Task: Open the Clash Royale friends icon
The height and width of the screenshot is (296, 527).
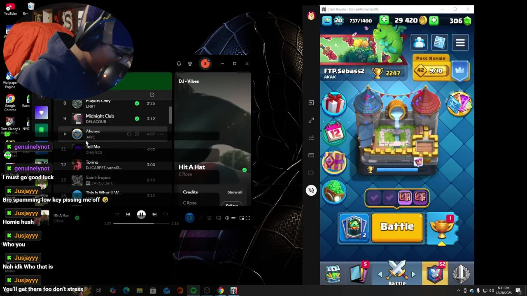Action: pyautogui.click(x=419, y=42)
